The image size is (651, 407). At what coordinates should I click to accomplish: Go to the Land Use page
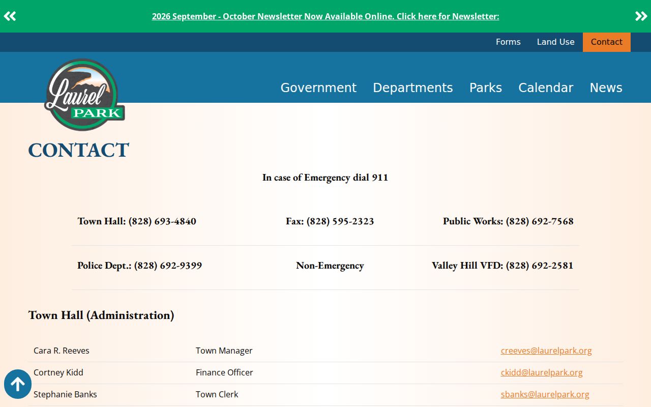click(555, 42)
